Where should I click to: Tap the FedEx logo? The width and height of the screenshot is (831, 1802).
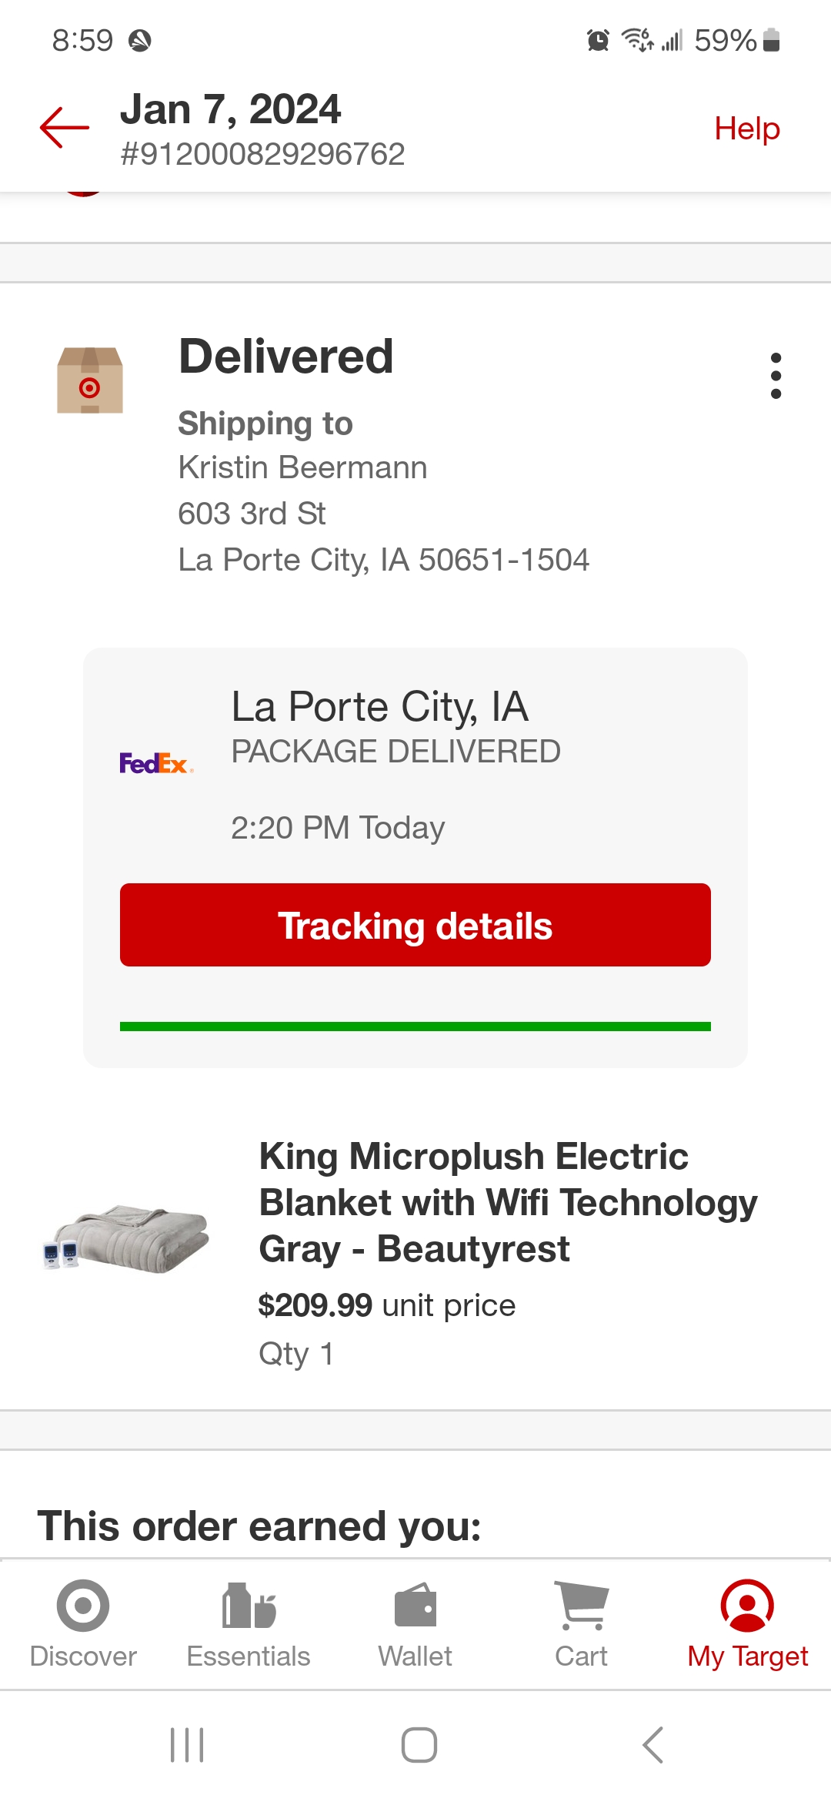156,763
